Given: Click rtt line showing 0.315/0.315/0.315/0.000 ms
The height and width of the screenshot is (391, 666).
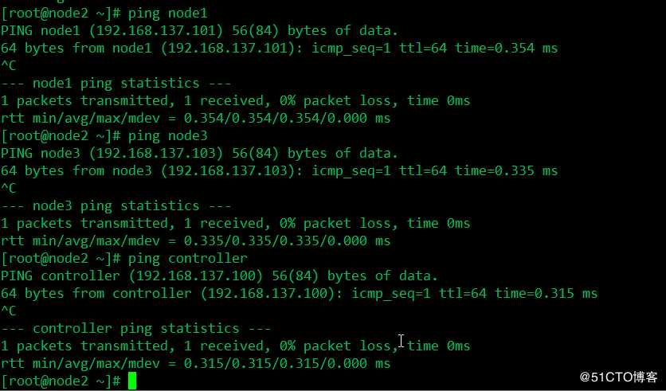Looking at the screenshot, I should pos(195,363).
